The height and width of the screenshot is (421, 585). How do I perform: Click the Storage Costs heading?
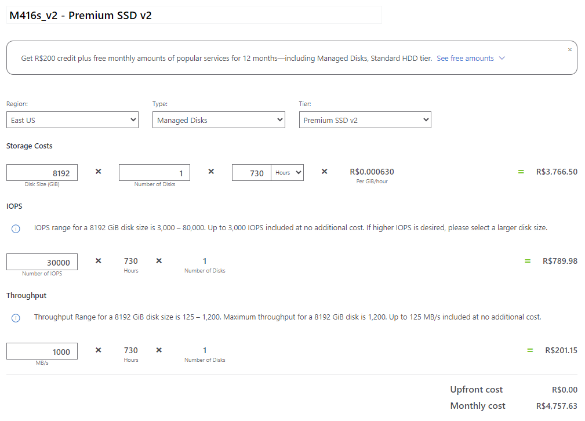pyautogui.click(x=30, y=146)
